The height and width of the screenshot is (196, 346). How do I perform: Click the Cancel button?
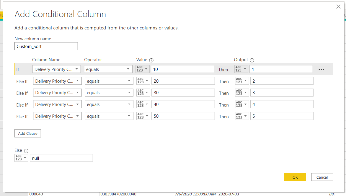point(322,177)
